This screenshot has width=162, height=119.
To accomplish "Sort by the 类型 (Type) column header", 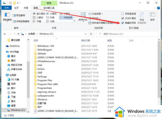I will (110, 41).
